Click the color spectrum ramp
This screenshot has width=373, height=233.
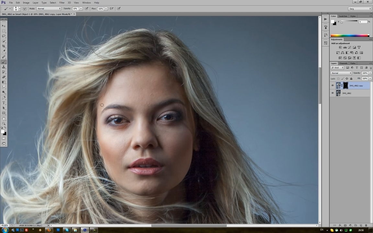coord(350,35)
